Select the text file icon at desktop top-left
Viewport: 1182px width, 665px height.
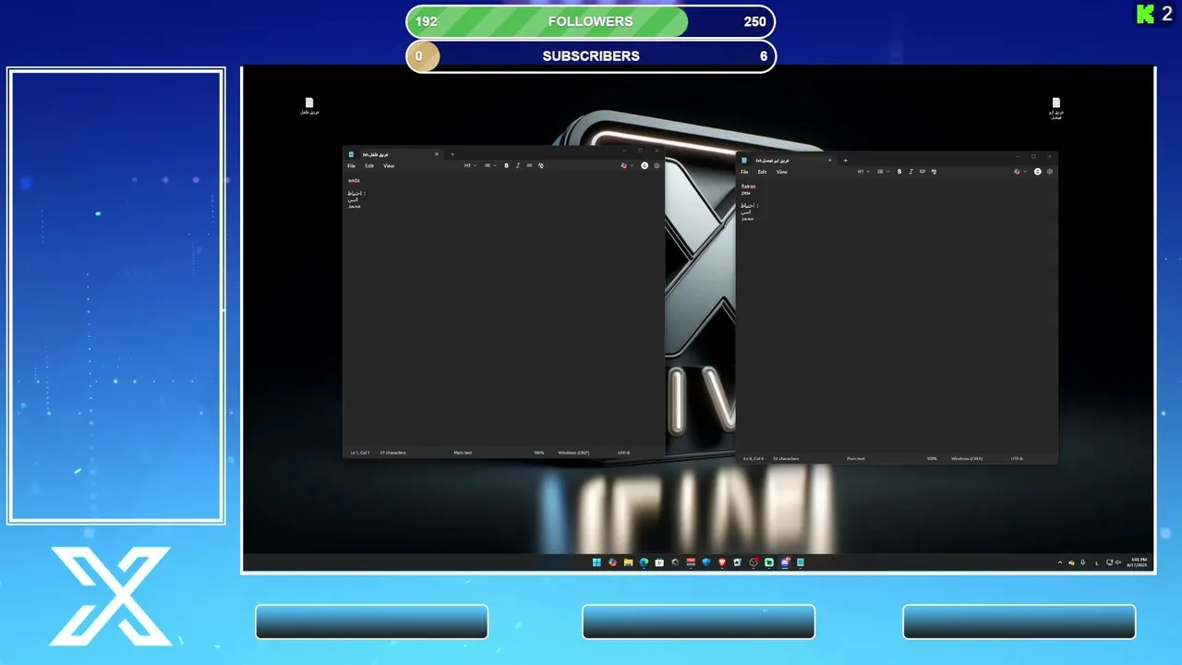coord(309,106)
